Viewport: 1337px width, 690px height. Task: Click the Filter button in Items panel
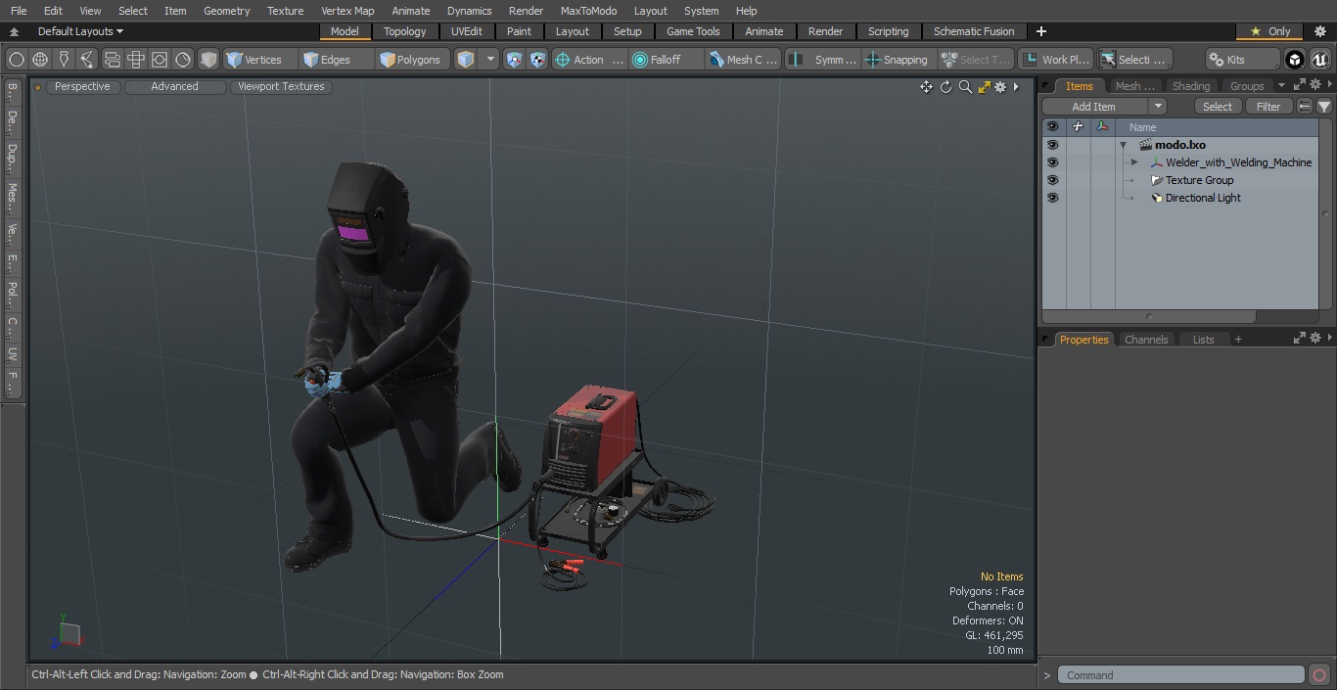[x=1268, y=107]
